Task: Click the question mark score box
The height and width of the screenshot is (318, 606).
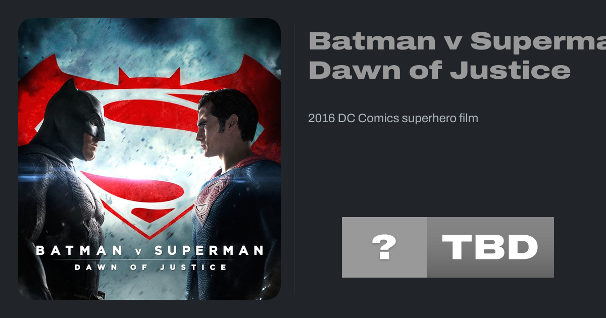Action: (384, 247)
